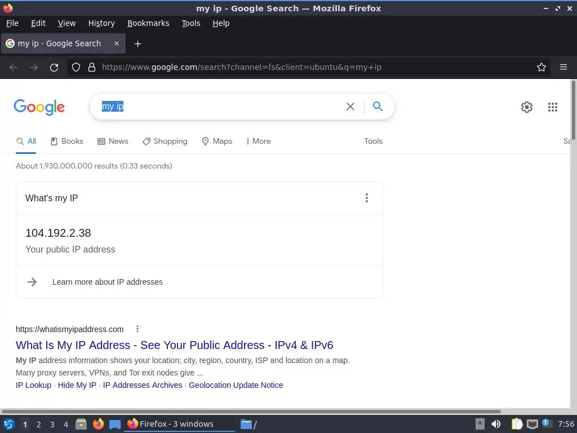Click the '/' folder taskbar item
This screenshot has height=433, width=577.
pyautogui.click(x=248, y=424)
